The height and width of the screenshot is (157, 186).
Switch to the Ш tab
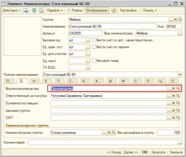(x=111, y=81)
